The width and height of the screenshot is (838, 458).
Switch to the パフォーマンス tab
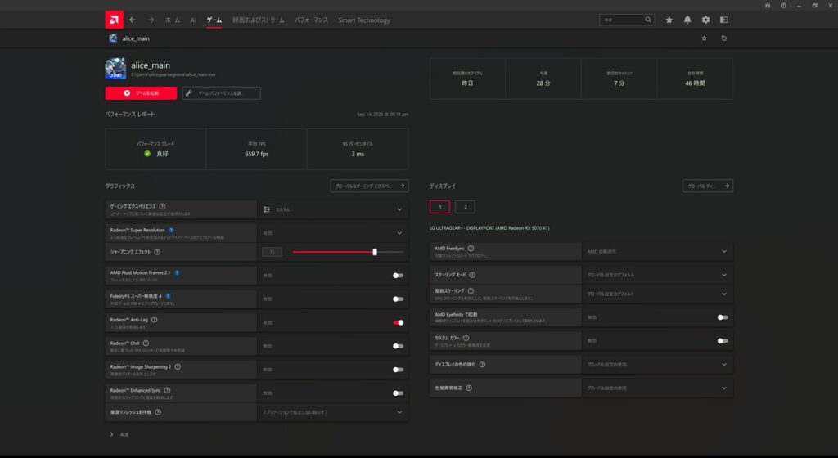[x=311, y=20]
